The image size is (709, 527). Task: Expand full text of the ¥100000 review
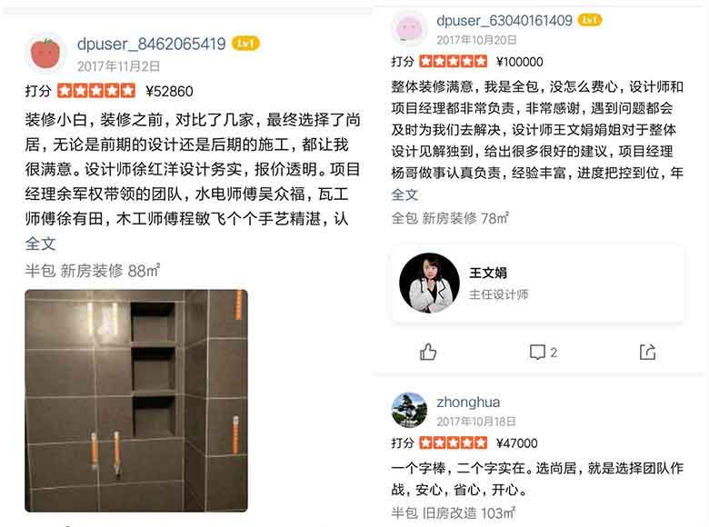pos(404,194)
